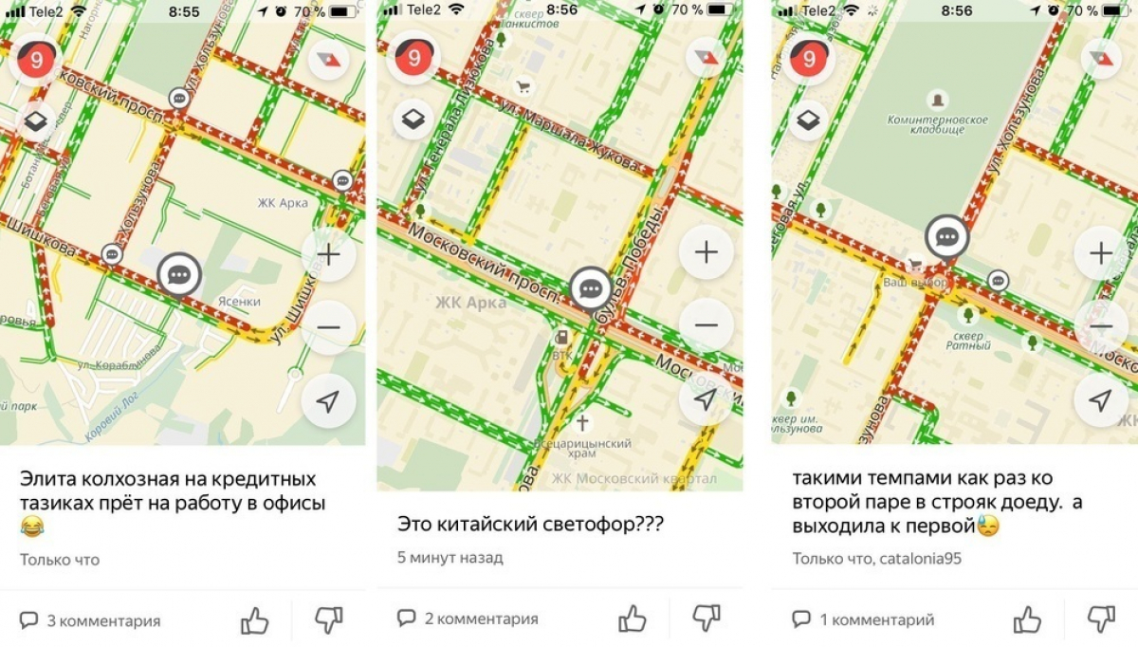
Task: Tap thumbs up under the catalonia95 comment
Action: pos(1027,620)
